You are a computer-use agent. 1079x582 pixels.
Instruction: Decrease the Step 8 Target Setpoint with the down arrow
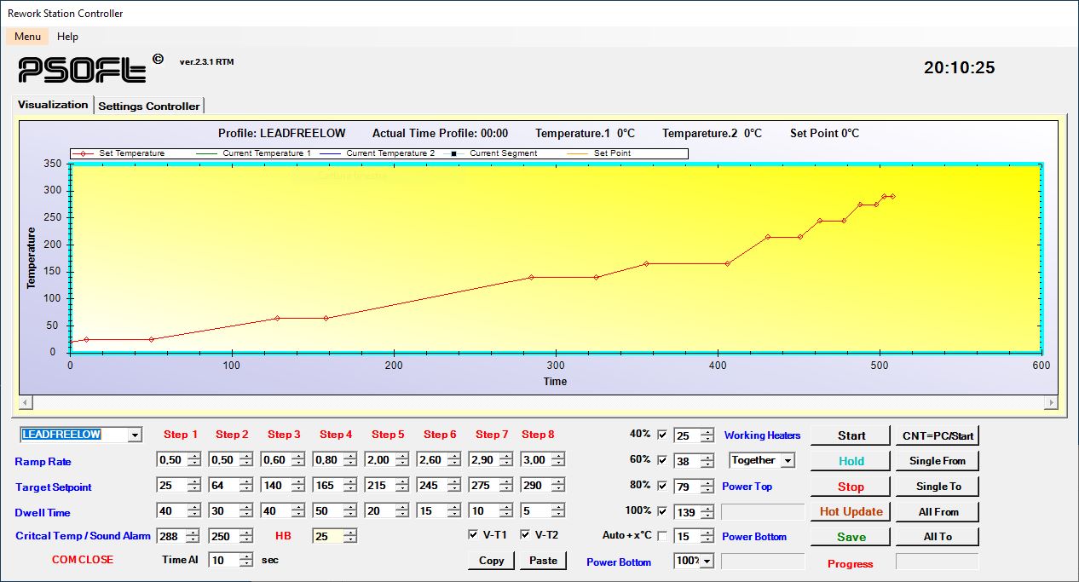[557, 489]
